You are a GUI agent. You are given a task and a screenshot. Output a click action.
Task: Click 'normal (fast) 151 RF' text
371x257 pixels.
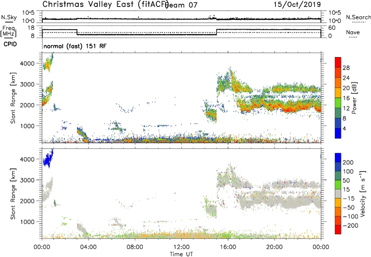(75, 46)
